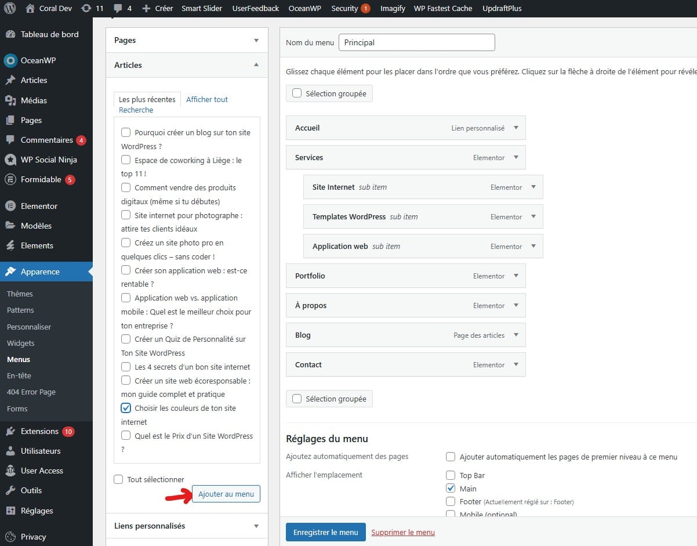Open Thèmes in the Apparence submenu

coord(20,294)
